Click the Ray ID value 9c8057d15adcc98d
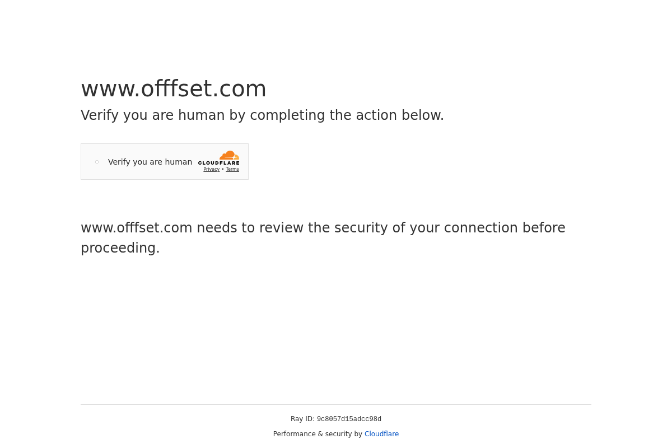Viewport: 672px width, 448px height. point(349,419)
